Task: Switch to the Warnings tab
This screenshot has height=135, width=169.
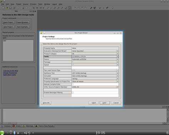Action: click(x=28, y=126)
